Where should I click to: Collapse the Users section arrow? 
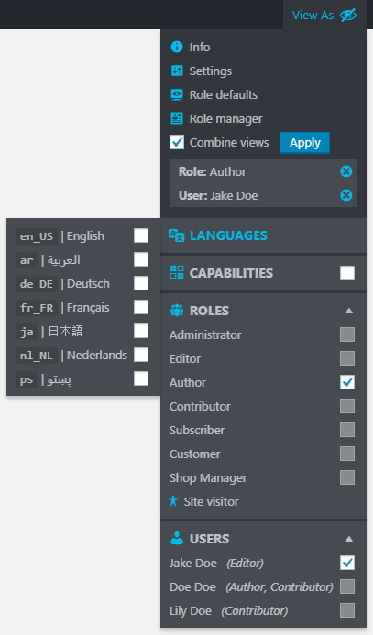(x=348, y=539)
